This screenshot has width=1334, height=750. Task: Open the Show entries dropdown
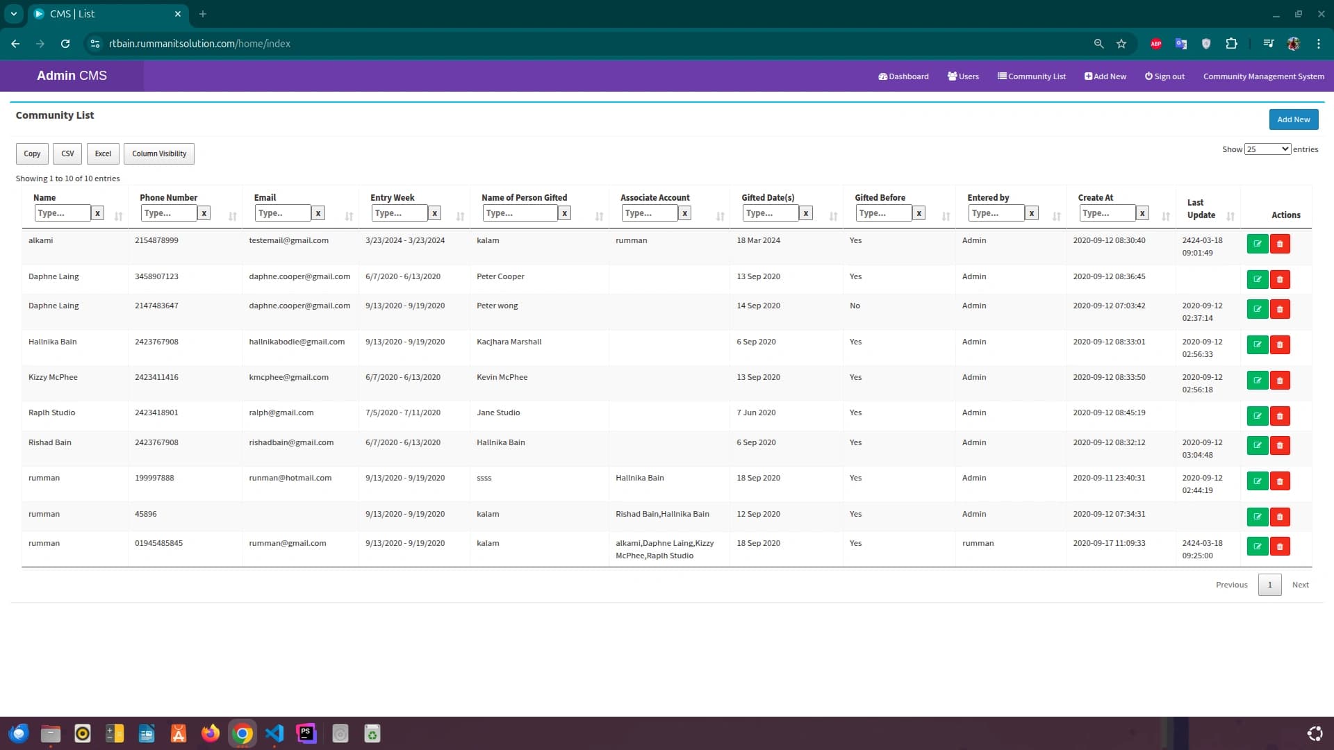coord(1267,149)
